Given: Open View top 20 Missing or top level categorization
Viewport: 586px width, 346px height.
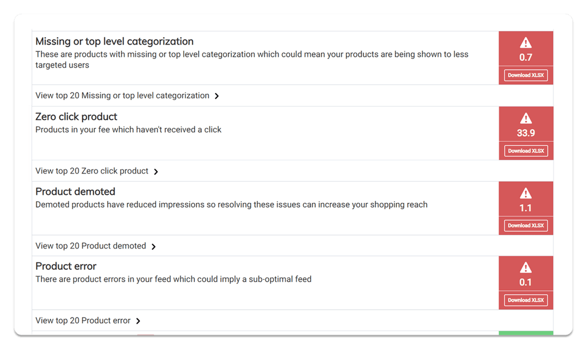Looking at the screenshot, I should (x=122, y=96).
